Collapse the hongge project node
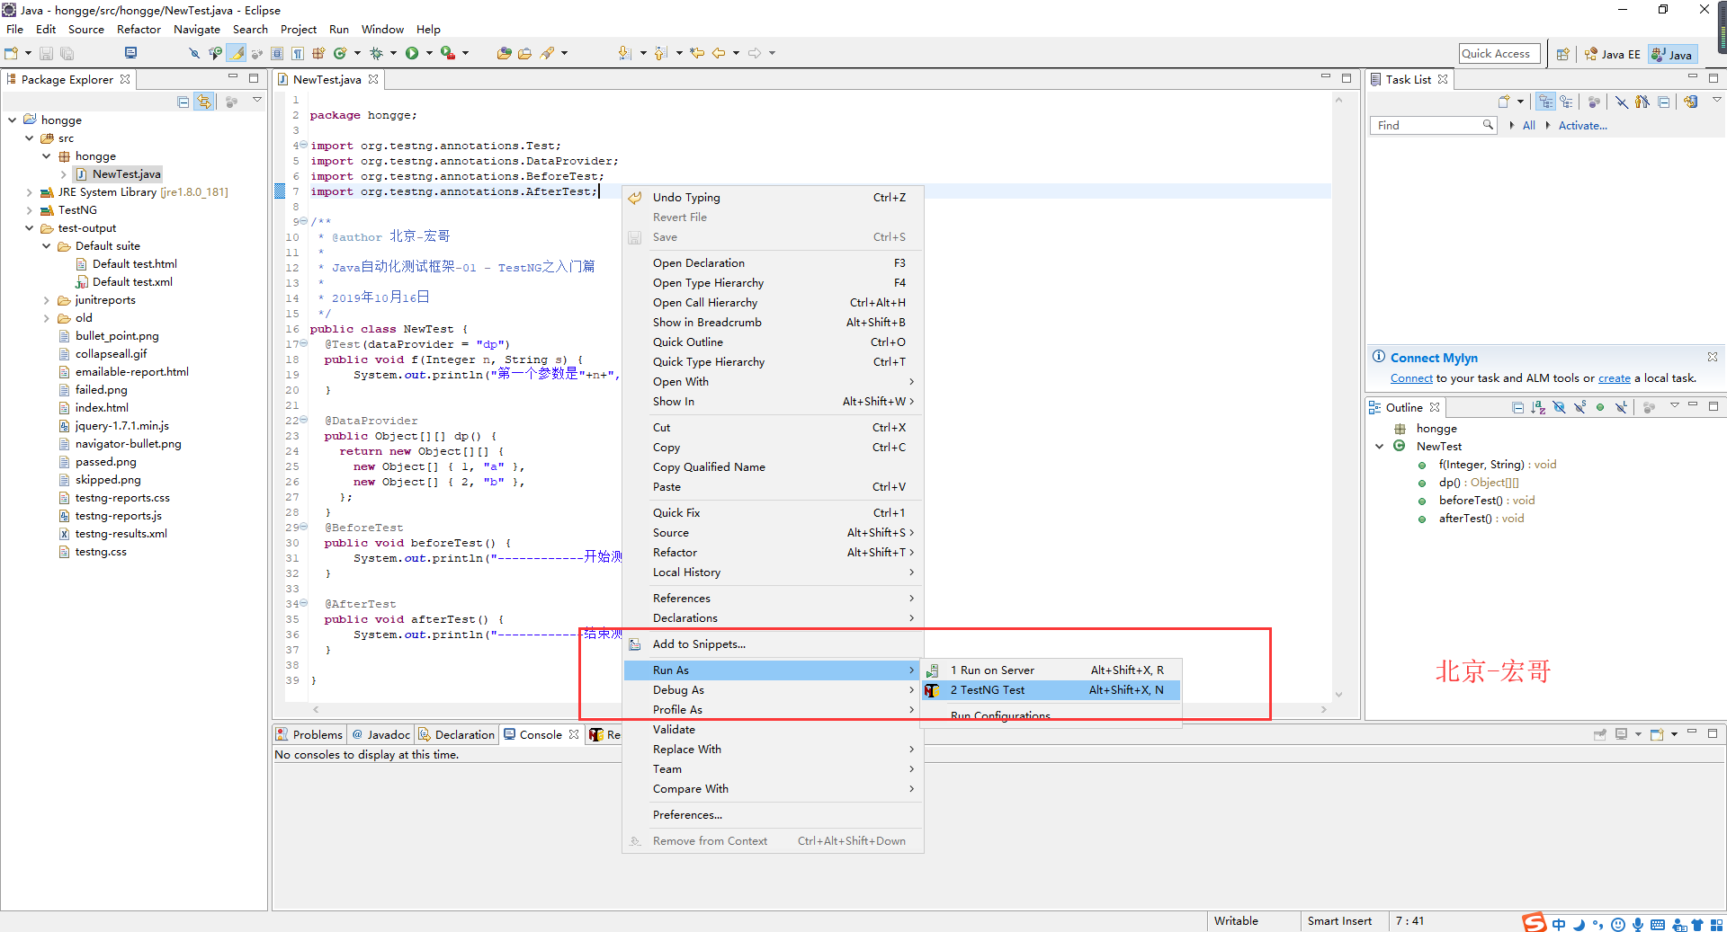The height and width of the screenshot is (932, 1727). coord(13,120)
